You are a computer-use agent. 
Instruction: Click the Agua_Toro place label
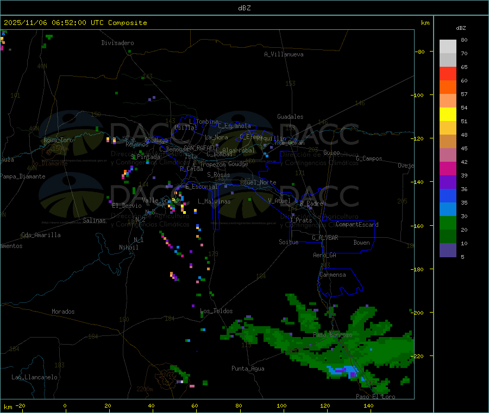[x=58, y=140]
